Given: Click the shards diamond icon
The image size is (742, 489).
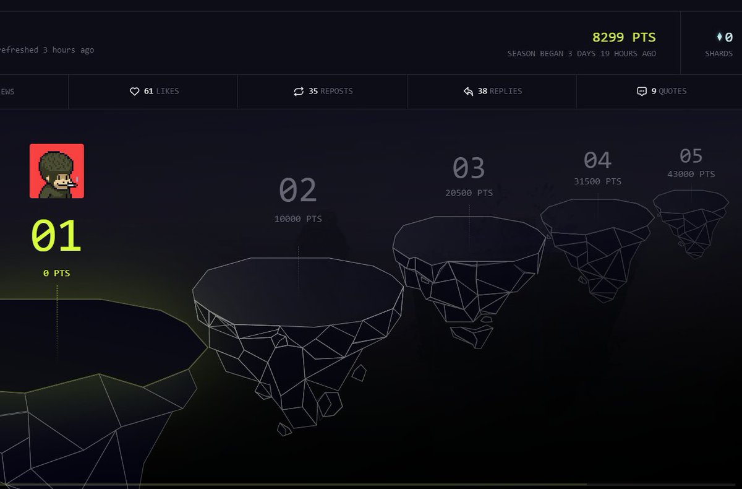Looking at the screenshot, I should (x=719, y=37).
